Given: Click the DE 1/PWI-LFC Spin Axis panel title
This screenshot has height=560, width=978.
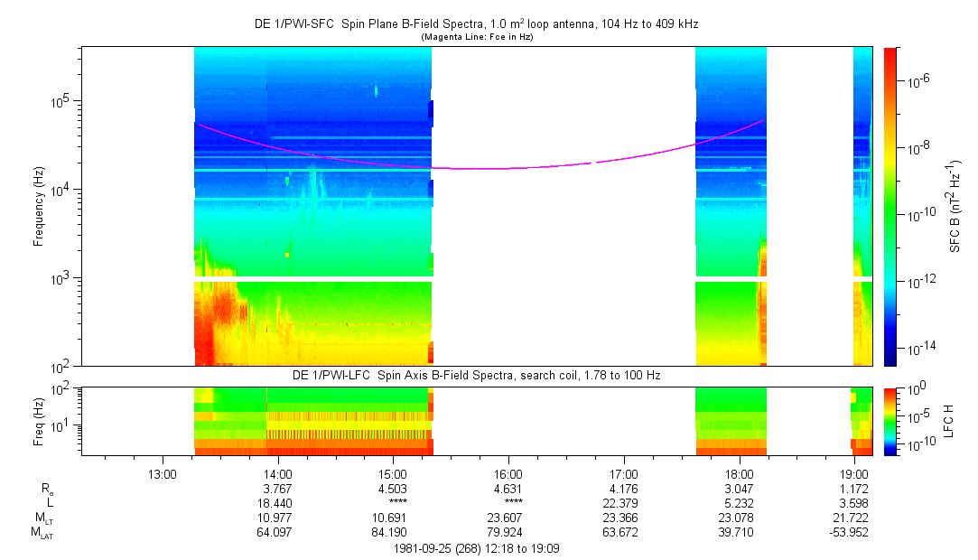Looking at the screenshot, I should (476, 375).
